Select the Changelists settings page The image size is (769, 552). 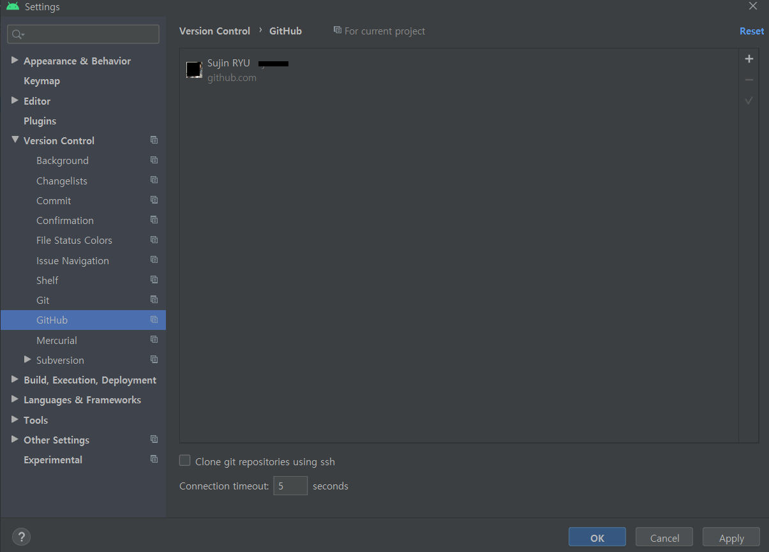pyautogui.click(x=62, y=181)
